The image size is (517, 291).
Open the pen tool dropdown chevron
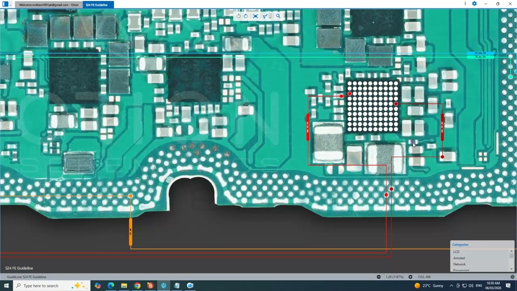pyautogui.click(x=271, y=16)
